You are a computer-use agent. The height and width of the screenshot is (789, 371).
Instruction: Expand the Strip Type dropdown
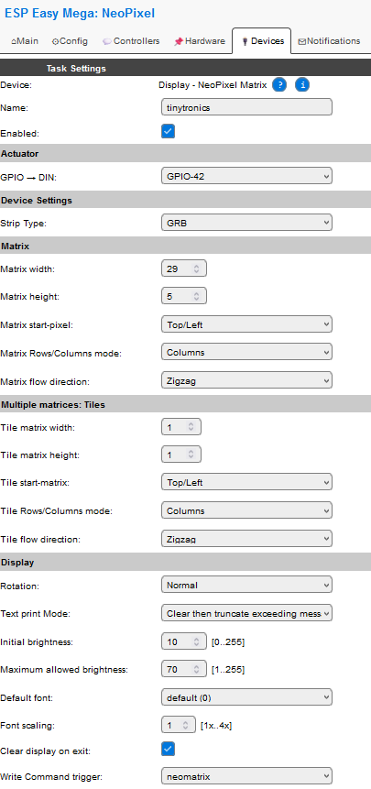[x=246, y=222]
